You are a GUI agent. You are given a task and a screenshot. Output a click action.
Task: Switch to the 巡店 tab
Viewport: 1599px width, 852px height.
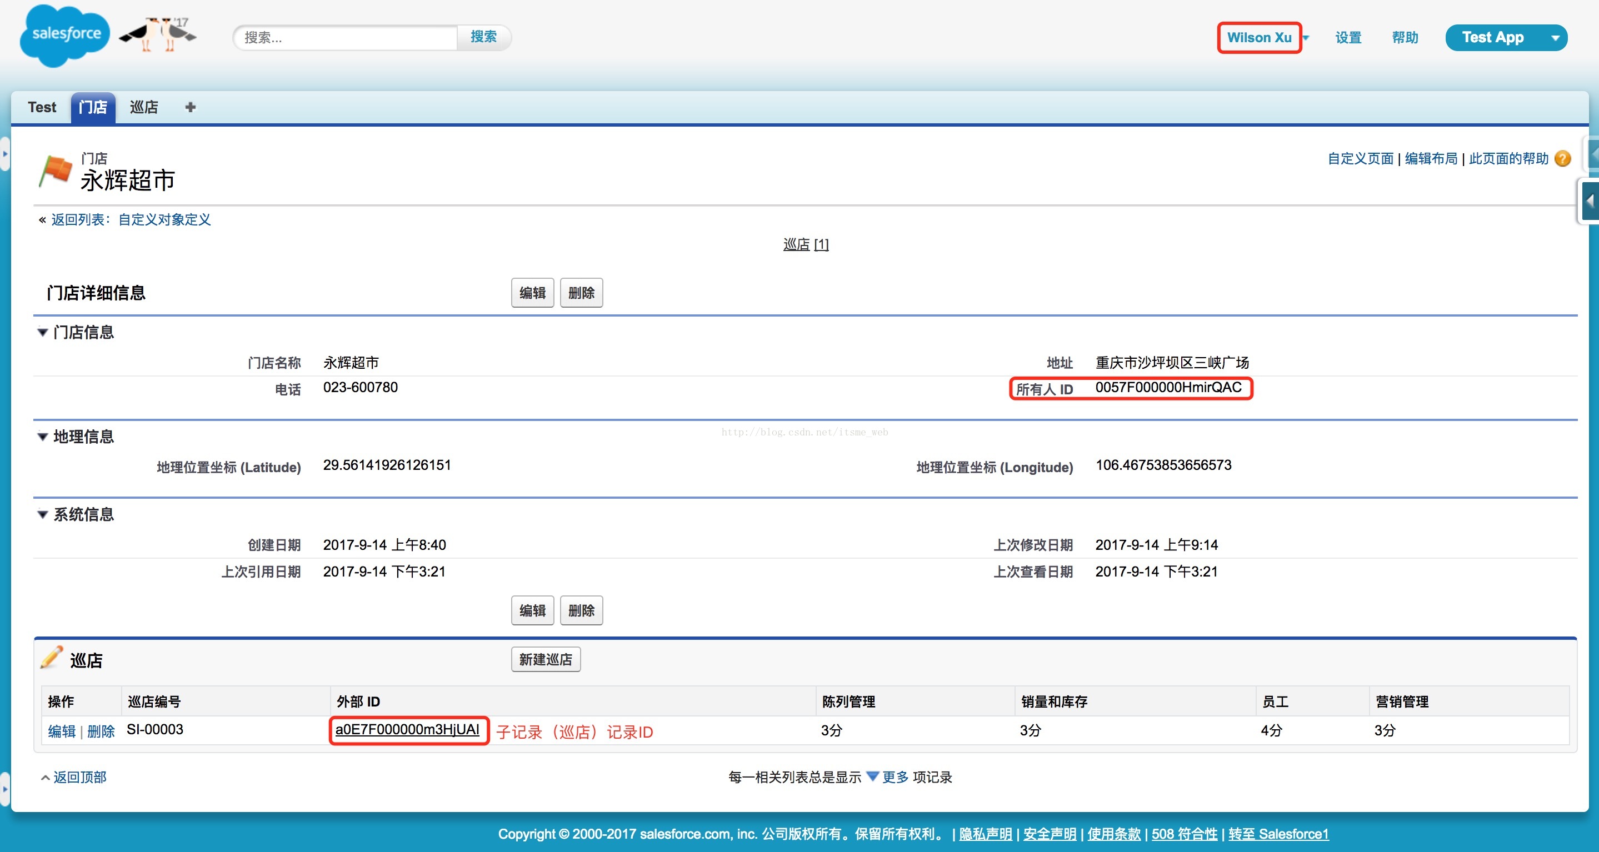pyautogui.click(x=143, y=107)
